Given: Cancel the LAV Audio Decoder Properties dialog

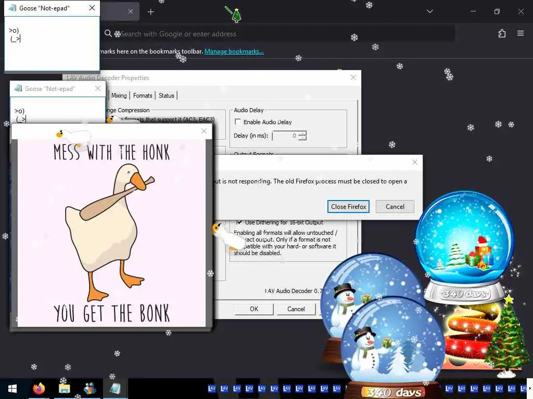Looking at the screenshot, I should [x=296, y=309].
